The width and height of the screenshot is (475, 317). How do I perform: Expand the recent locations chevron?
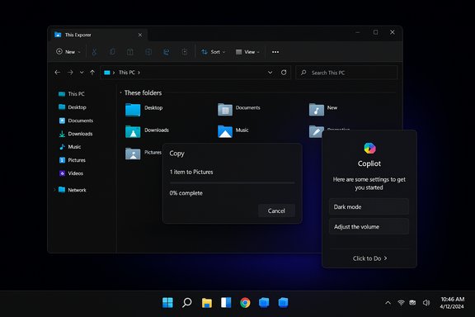(x=82, y=73)
